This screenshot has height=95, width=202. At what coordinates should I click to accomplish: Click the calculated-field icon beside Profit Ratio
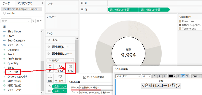coord(4,59)
